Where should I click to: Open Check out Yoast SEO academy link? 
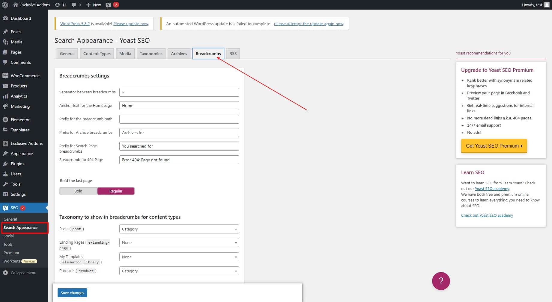[487, 215]
